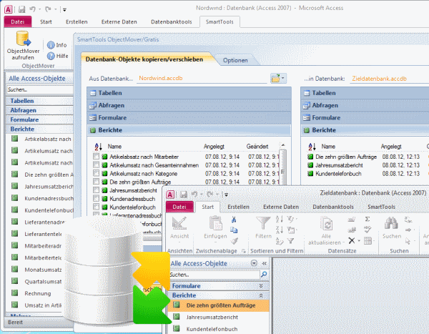Click the Angelegt column header in the source list
Screen dimensions: 429x334
(x=214, y=147)
